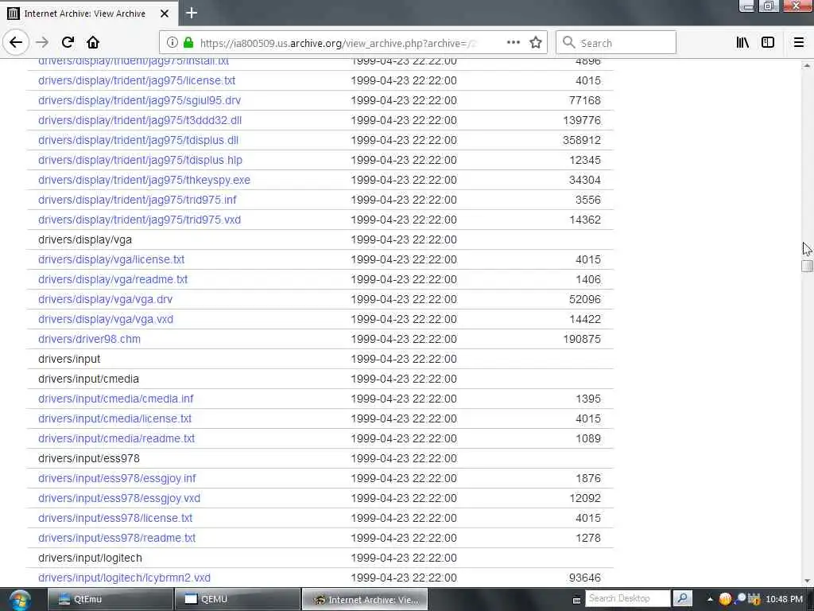Open the vga.drv file link
Image resolution: width=814 pixels, height=611 pixels.
click(x=105, y=299)
